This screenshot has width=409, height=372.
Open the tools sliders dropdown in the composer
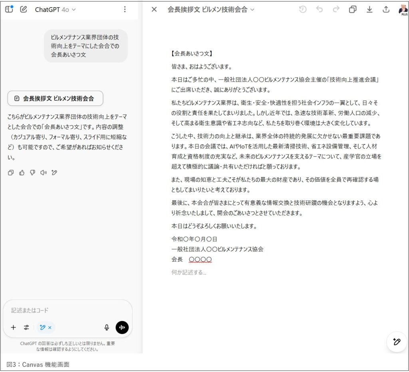click(26, 327)
